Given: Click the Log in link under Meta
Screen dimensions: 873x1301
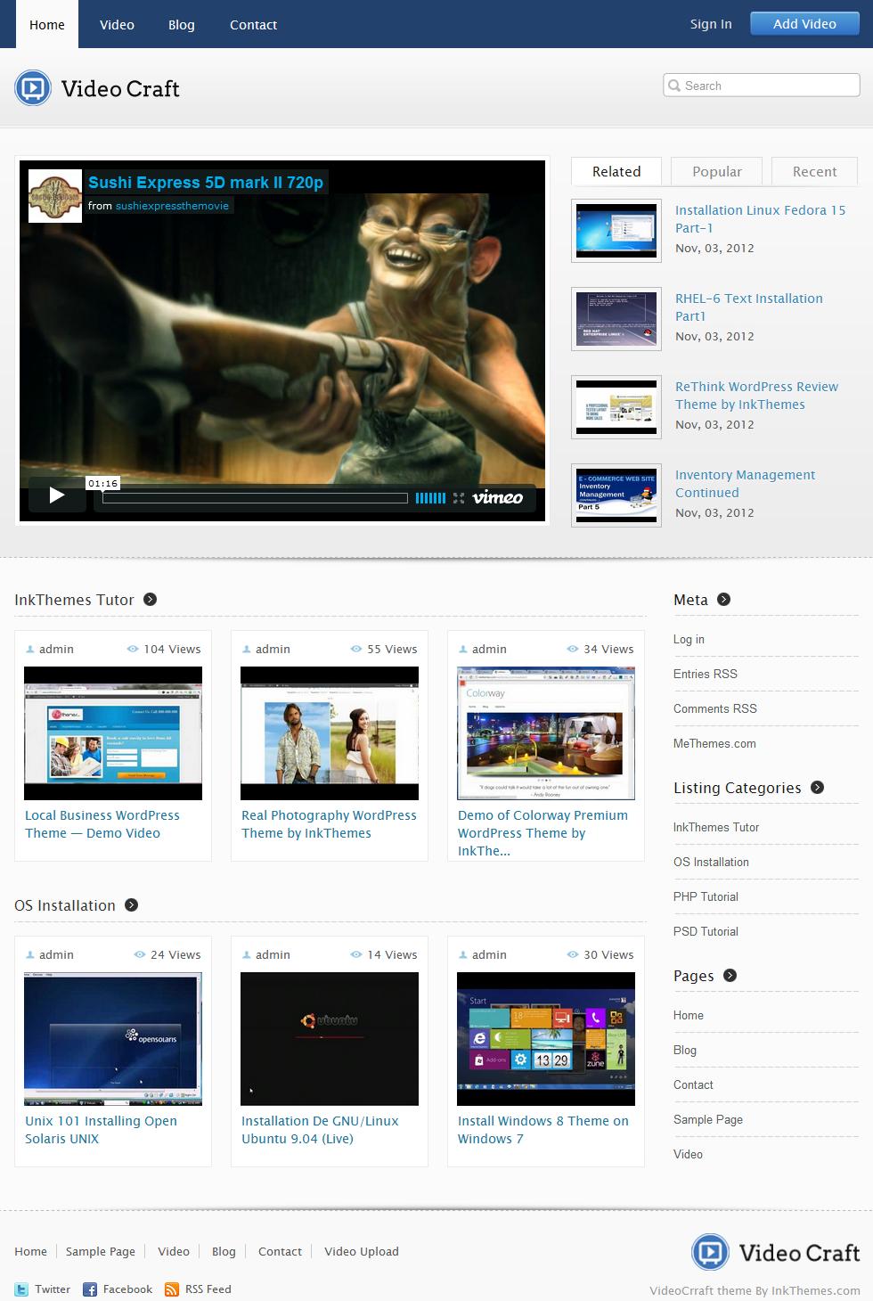Looking at the screenshot, I should tap(689, 640).
